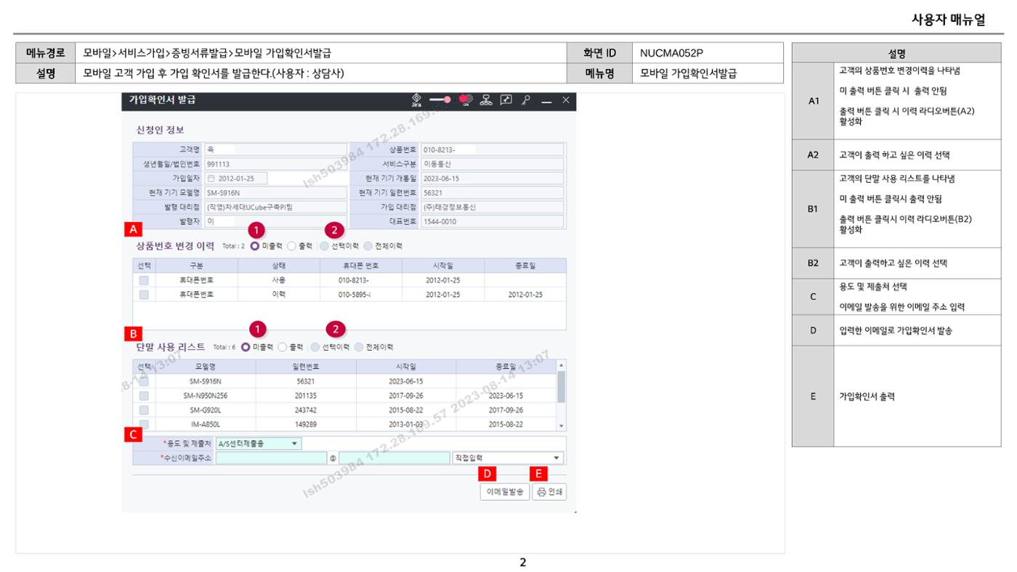Click the 생년월일/법인번호 field showing 991113
Image resolution: width=1017 pixels, height=572 pixels.
pos(276,164)
